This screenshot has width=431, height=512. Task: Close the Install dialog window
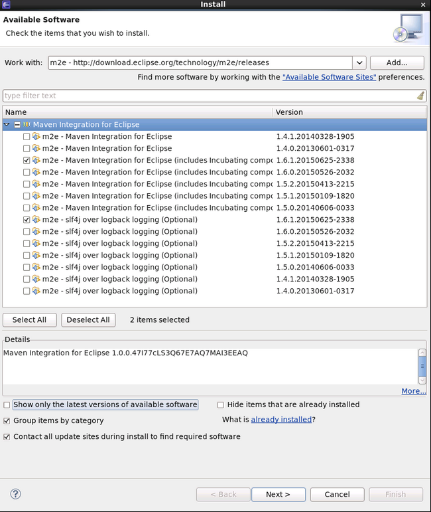coord(423,5)
